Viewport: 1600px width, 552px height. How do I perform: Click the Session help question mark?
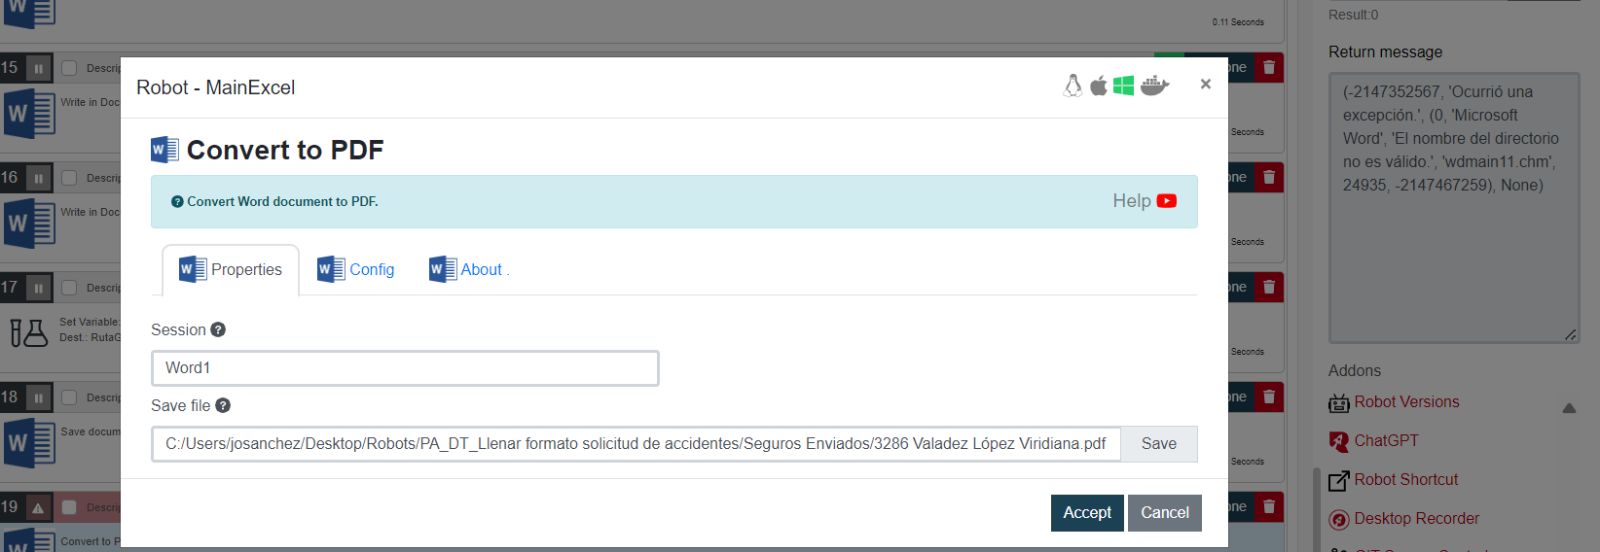click(218, 329)
